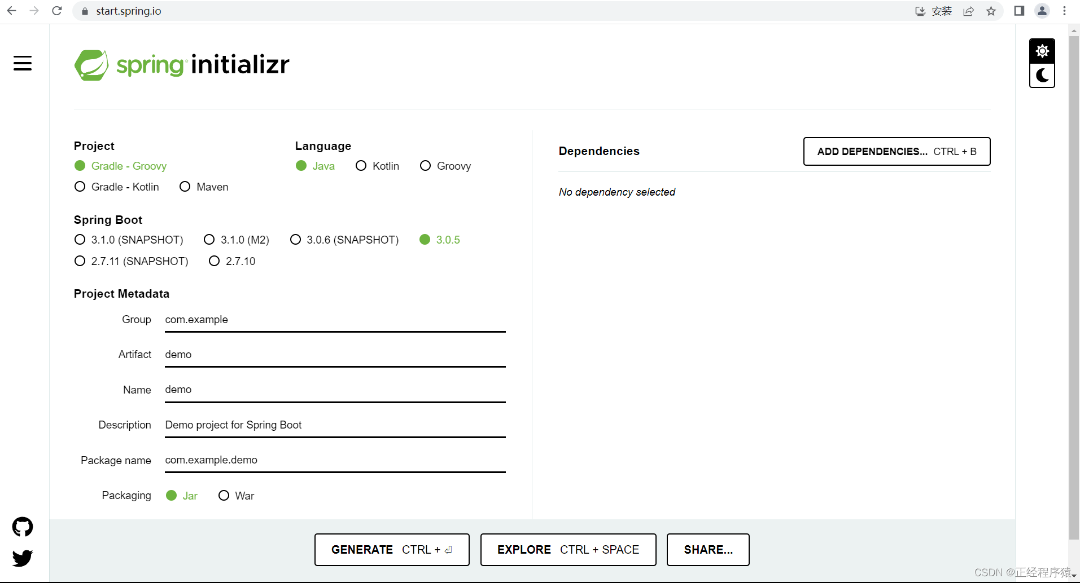Edit the Artifact field
This screenshot has height=583, width=1080.
[x=335, y=355]
